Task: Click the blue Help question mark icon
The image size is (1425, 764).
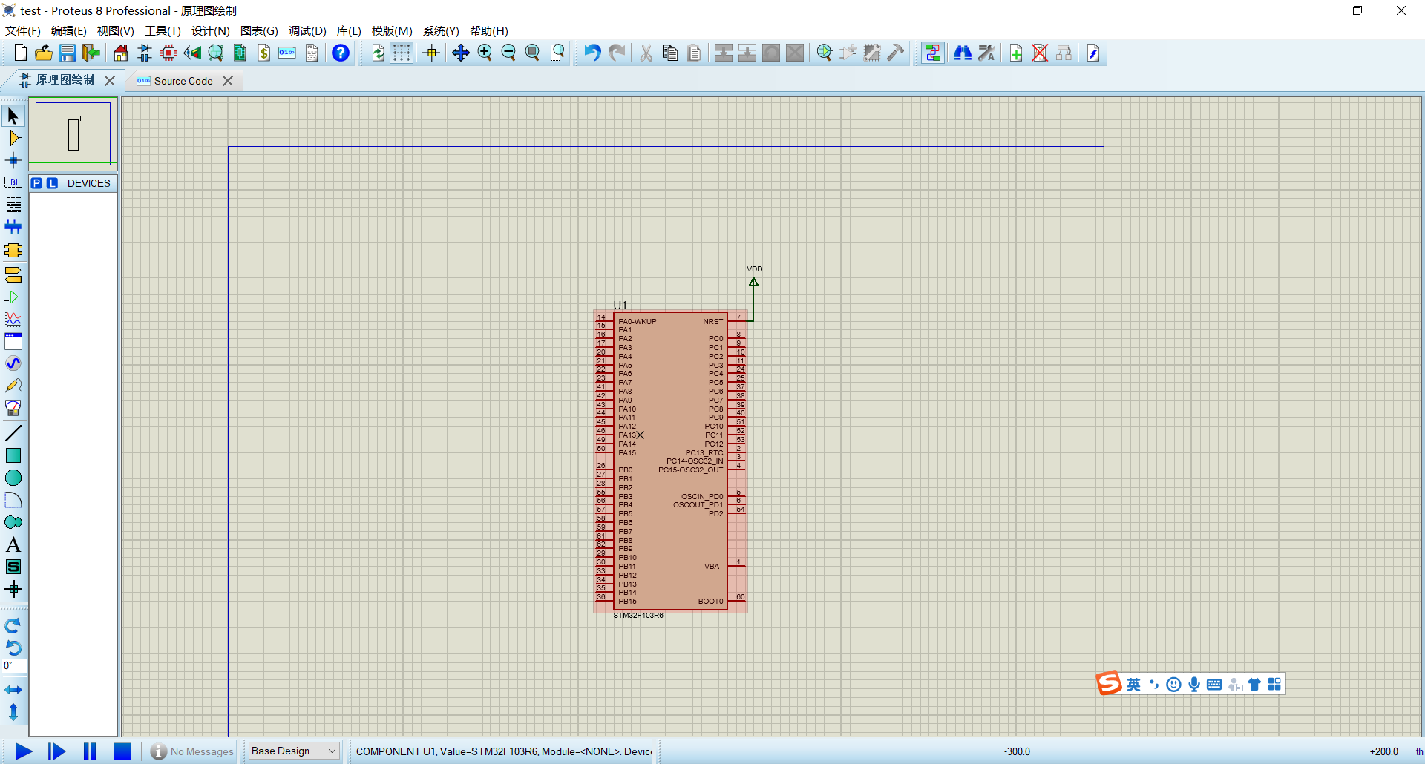Action: click(x=341, y=53)
